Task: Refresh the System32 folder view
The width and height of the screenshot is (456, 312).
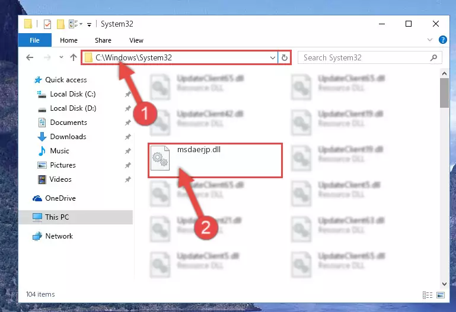Action: point(285,57)
